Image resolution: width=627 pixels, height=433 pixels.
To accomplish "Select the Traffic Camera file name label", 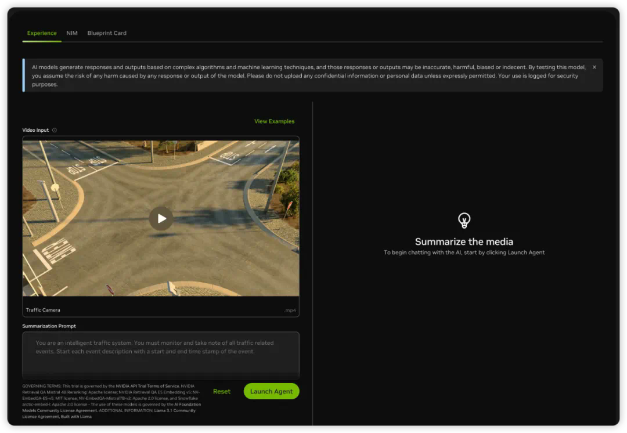I will coord(43,311).
